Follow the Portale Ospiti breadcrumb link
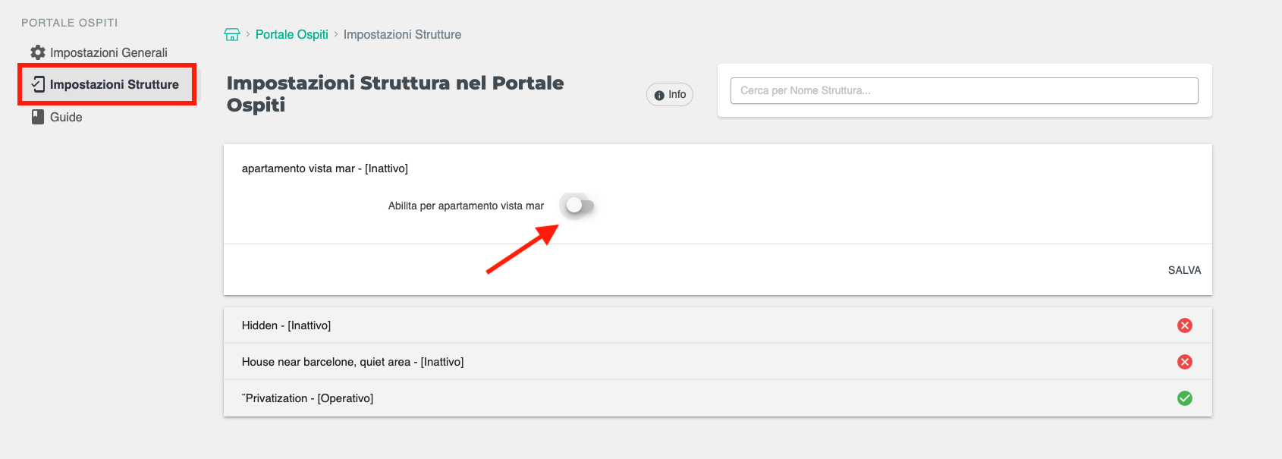 click(x=291, y=34)
